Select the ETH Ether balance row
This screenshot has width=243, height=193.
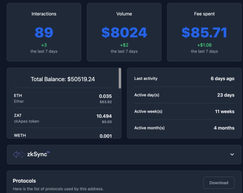(63, 99)
